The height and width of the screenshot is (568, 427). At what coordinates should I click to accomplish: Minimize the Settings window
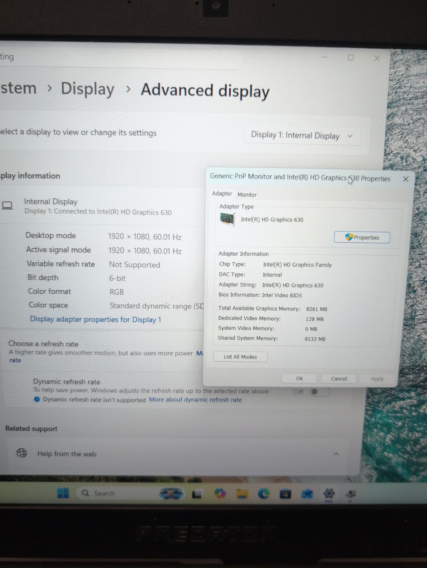(325, 57)
